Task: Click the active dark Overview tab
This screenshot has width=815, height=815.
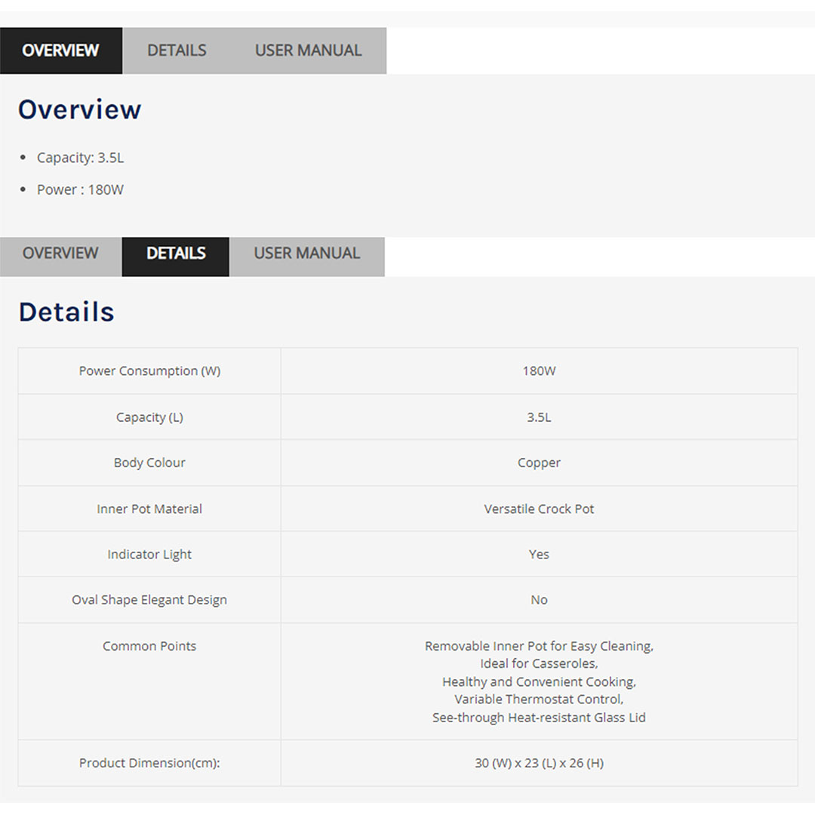Action: (60, 51)
